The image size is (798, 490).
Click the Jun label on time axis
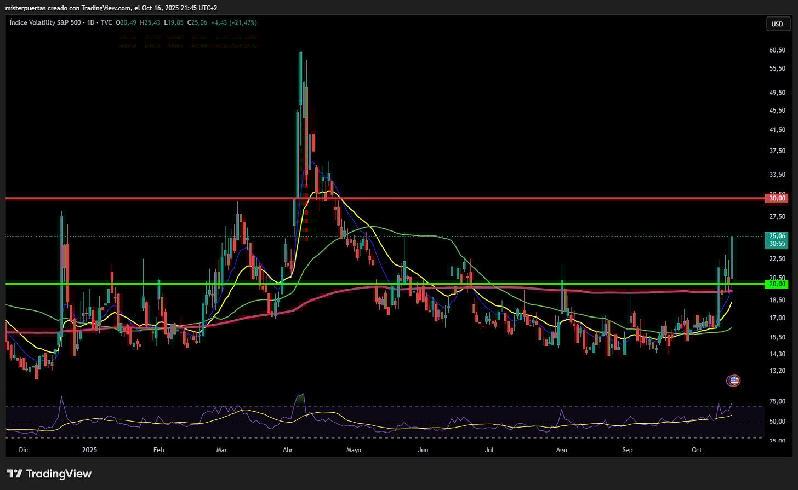click(x=423, y=450)
